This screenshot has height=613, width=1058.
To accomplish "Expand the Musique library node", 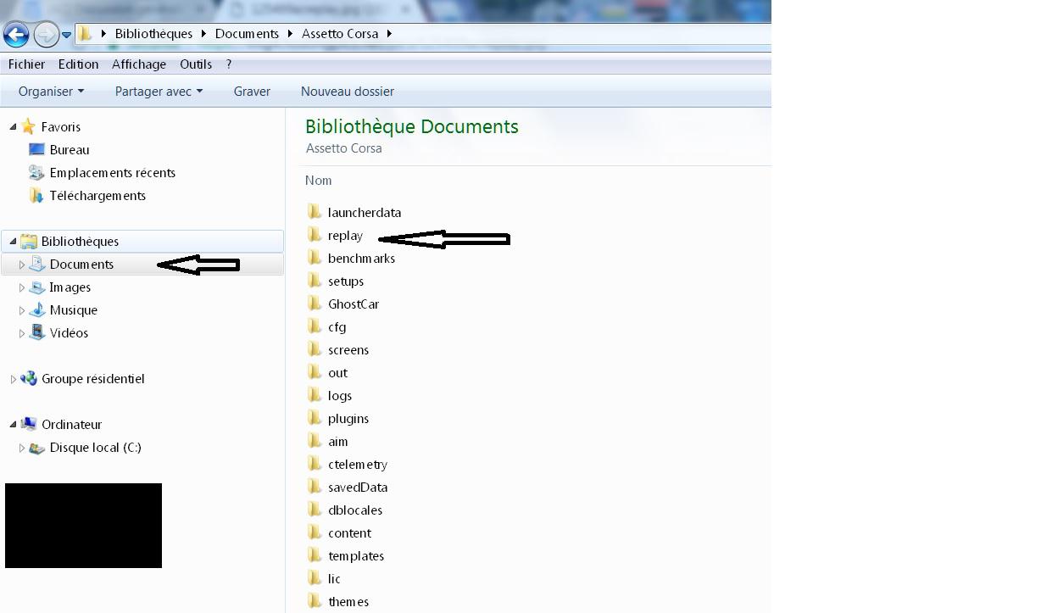I will 22,310.
